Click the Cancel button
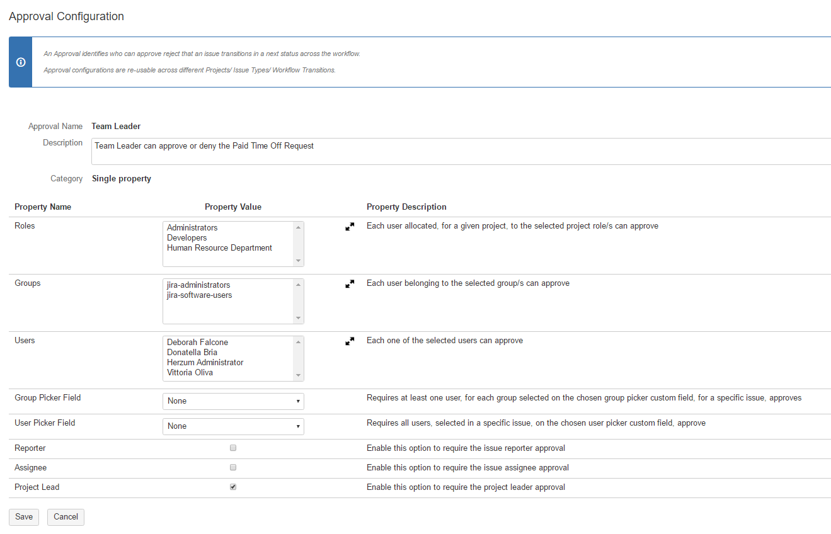Image resolution: width=831 pixels, height=534 pixels. pos(66,517)
